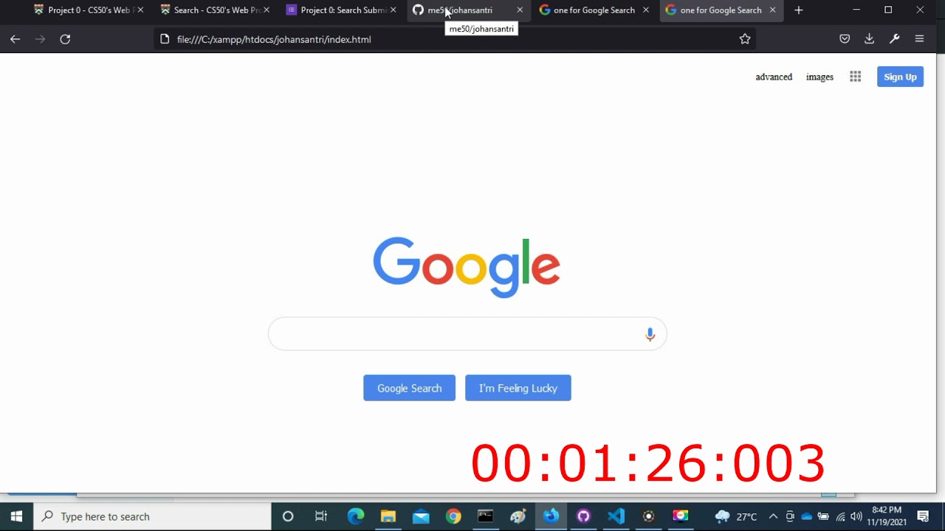The height and width of the screenshot is (531, 945).
Task: Open the browser downloads panel
Action: click(x=869, y=39)
